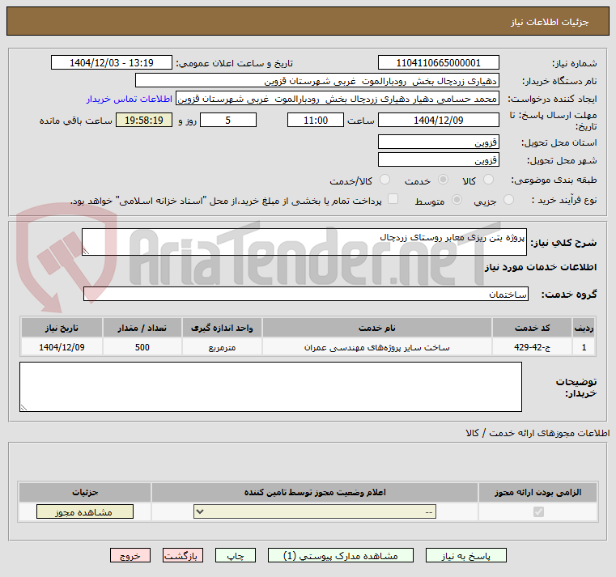The image size is (616, 577).
Task: Click the delivery province field قزوین
Action: click(439, 142)
